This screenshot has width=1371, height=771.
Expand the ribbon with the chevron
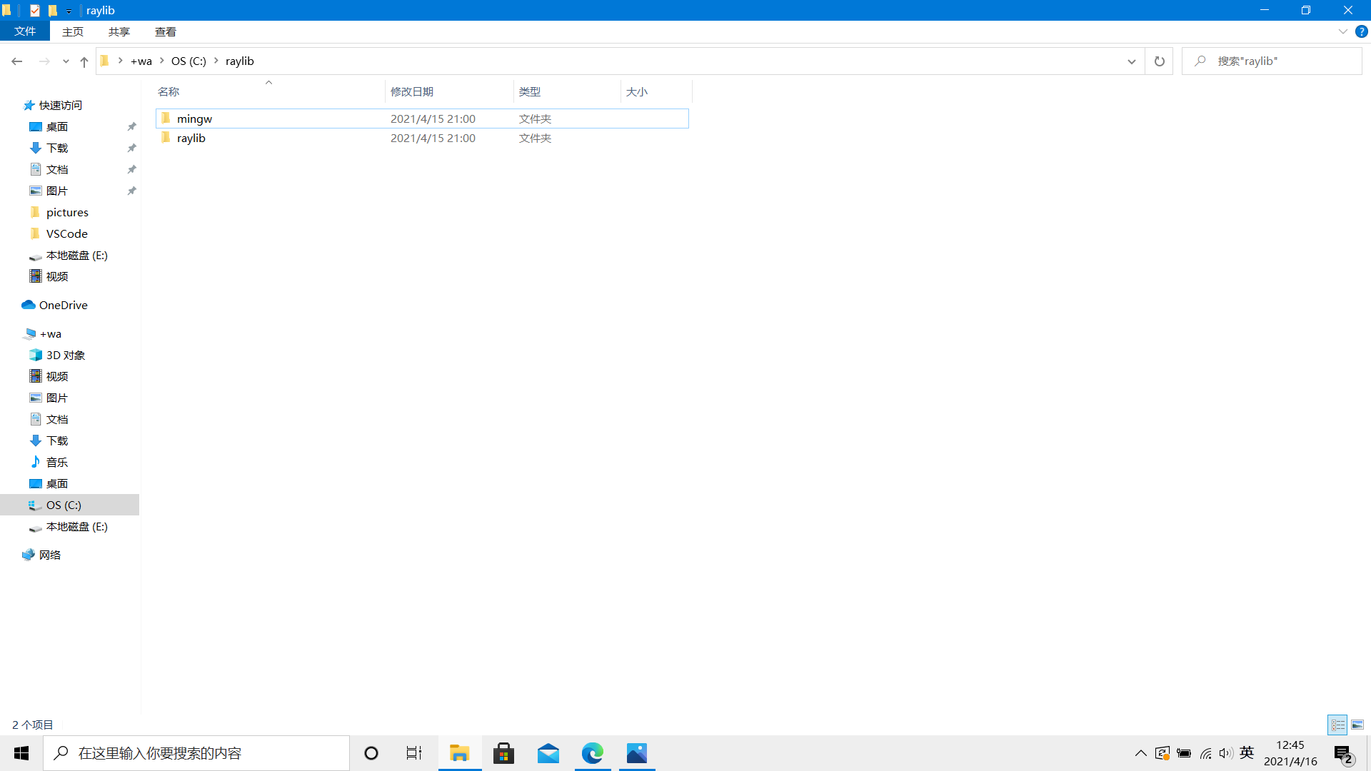click(x=1342, y=31)
